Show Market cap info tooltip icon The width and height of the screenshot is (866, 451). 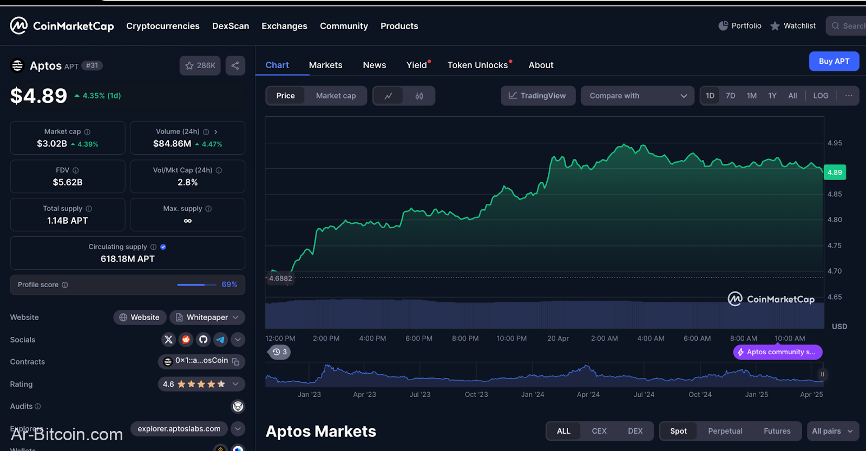click(x=87, y=132)
